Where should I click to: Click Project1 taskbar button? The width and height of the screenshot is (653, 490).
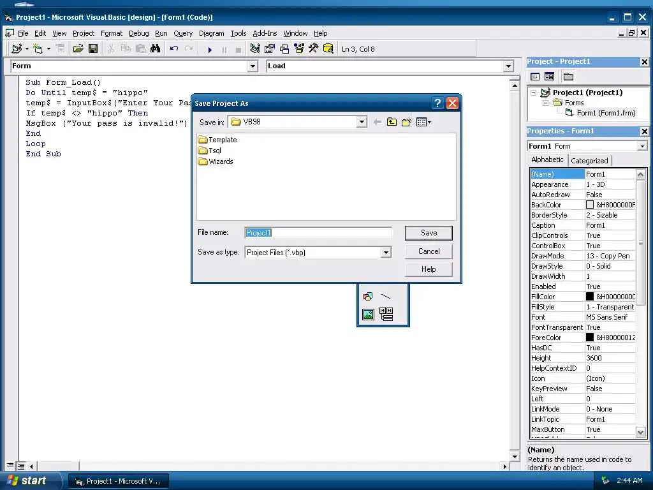point(118,481)
